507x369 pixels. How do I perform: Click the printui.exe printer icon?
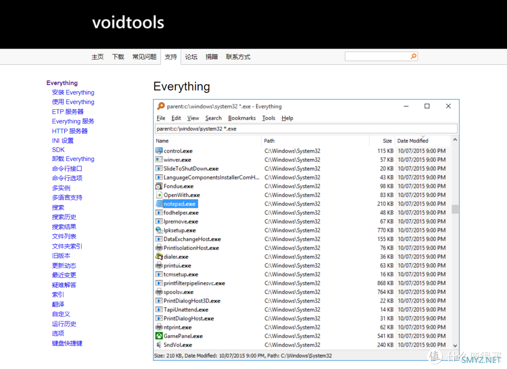159,266
